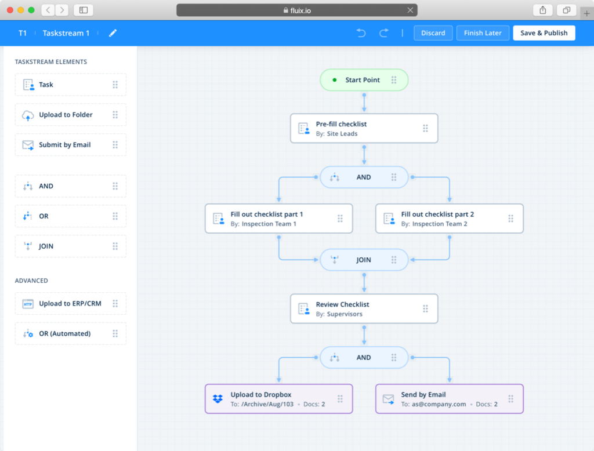
Task: Click the Finish Later button
Action: (x=483, y=32)
